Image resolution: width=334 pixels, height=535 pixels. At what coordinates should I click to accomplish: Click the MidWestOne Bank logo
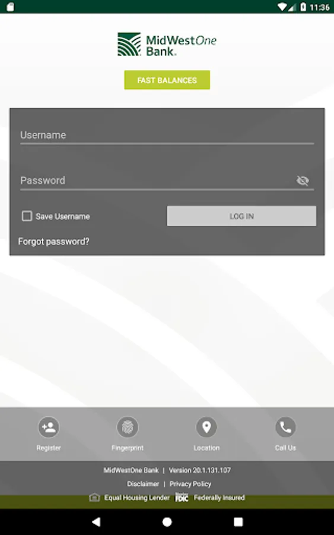[x=167, y=45]
